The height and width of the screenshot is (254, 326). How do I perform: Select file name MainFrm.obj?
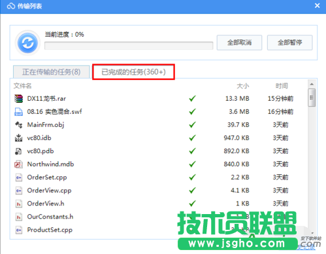tap(46, 125)
